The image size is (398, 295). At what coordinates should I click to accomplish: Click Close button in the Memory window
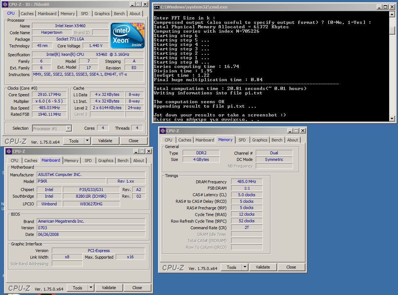[291, 267]
